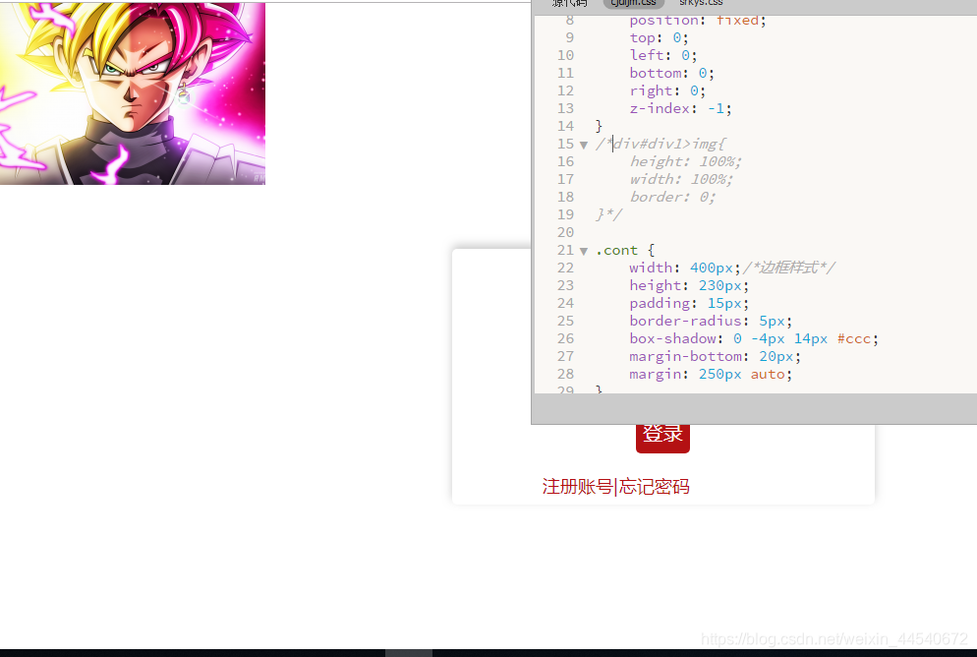Screen dimensions: 977x657
Task: Click the commented 'height: 100%;' line
Action: tap(685, 162)
